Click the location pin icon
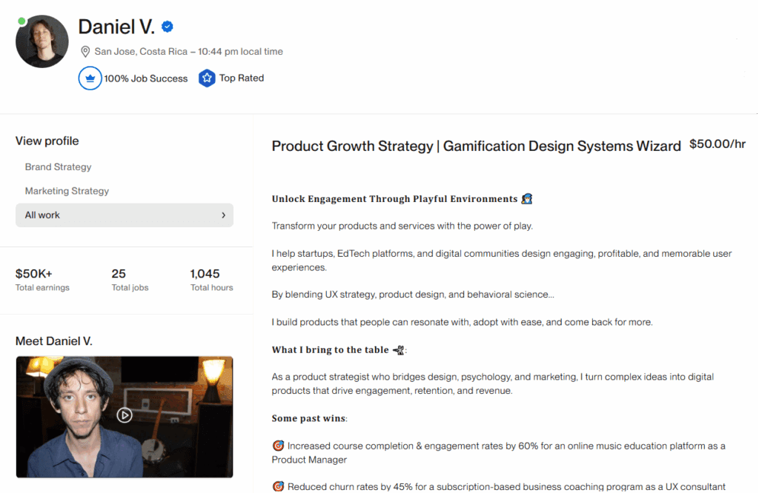This screenshot has width=759, height=493. point(85,52)
